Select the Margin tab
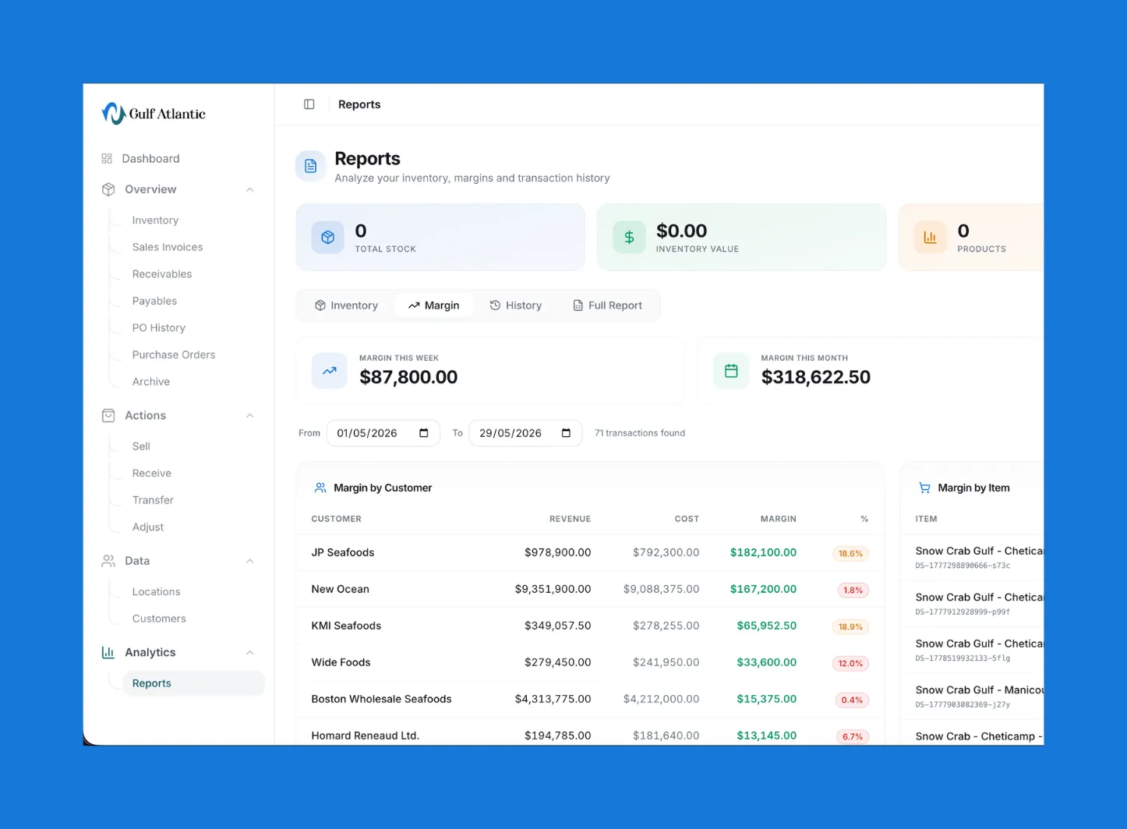The width and height of the screenshot is (1127, 829). pos(434,305)
